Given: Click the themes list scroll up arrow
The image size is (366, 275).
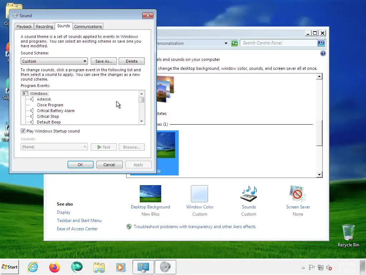Looking at the screenshot, I should pyautogui.click(x=319, y=77).
